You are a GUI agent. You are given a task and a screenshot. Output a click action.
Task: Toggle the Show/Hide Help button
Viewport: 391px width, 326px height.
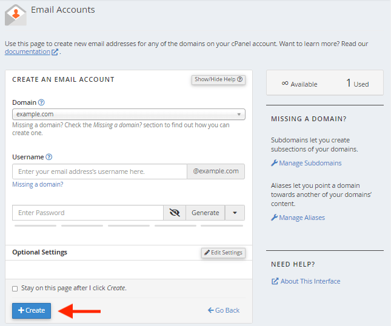(218, 79)
